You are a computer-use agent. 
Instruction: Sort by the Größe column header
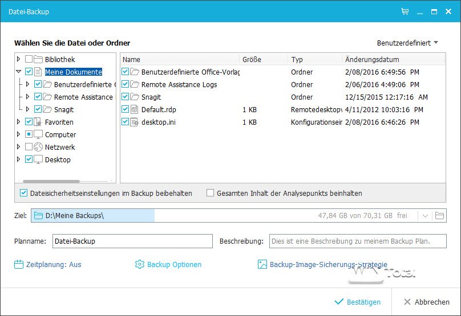tap(264, 59)
